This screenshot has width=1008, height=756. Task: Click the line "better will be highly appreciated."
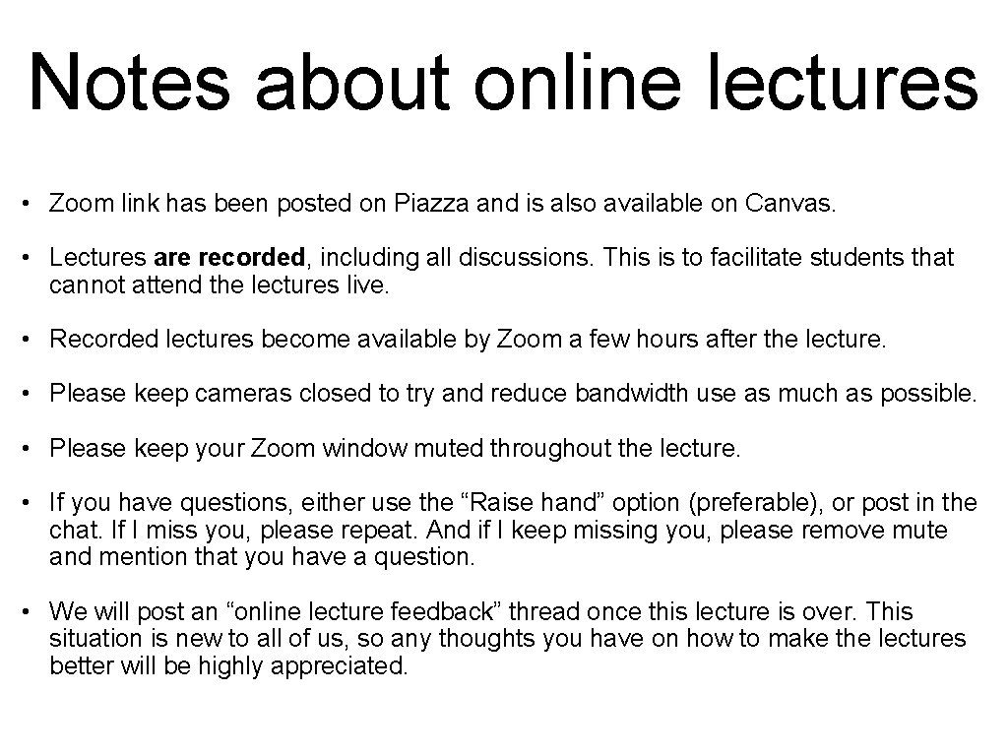click(x=228, y=666)
